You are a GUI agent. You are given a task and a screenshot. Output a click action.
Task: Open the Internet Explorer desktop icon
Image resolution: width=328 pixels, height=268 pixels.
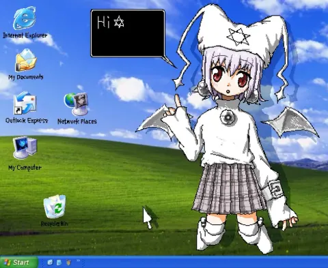click(25, 18)
